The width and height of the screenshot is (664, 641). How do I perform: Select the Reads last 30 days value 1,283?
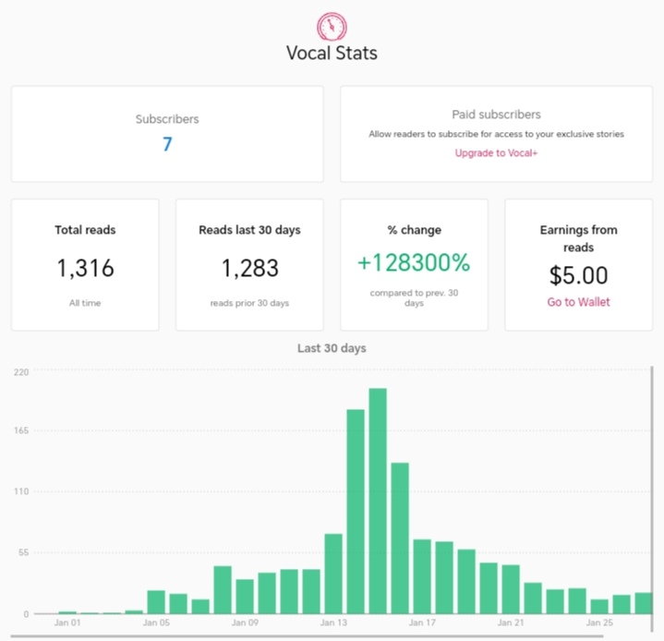click(249, 268)
